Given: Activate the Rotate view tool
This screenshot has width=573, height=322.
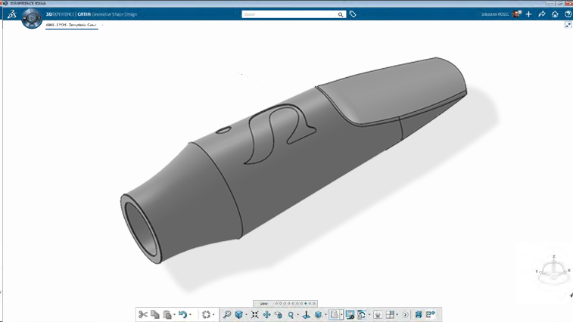Looking at the screenshot, I should [279, 314].
